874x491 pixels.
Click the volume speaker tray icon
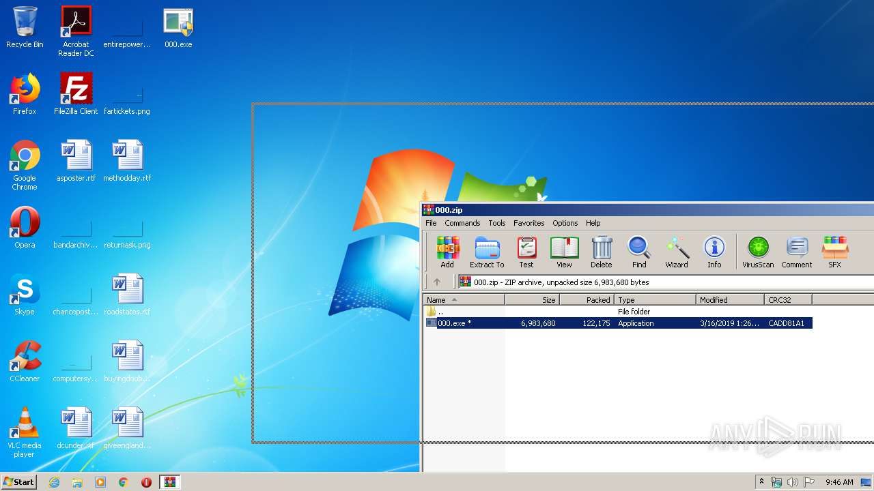point(792,482)
